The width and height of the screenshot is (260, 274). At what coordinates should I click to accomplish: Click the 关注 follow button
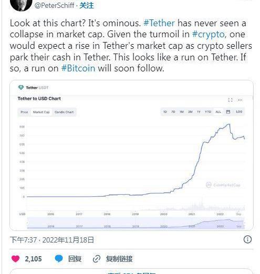(87, 5)
